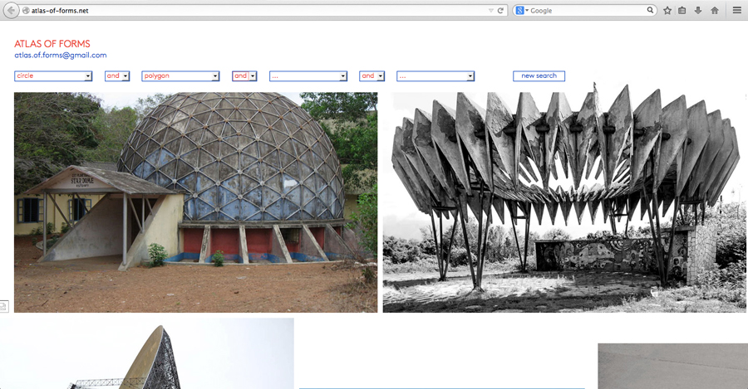Click the atlas.of.forms@gmail.com email link
This screenshot has height=389, width=748.
click(x=61, y=56)
